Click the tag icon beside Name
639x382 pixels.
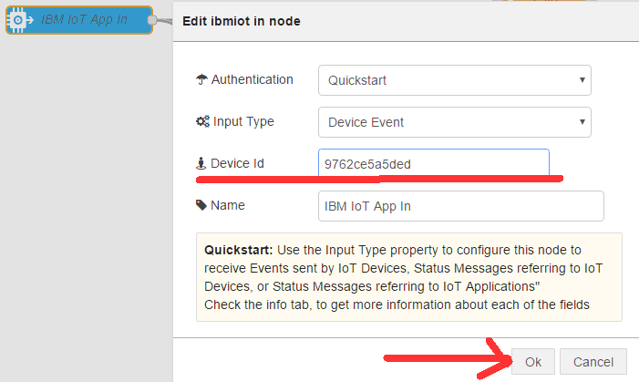[x=201, y=205]
